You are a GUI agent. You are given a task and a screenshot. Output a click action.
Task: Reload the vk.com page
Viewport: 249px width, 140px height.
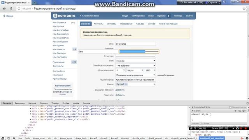[x=19, y=9]
